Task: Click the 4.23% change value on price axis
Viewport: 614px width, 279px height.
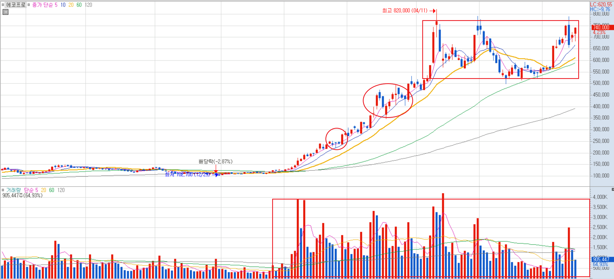Action: click(599, 32)
